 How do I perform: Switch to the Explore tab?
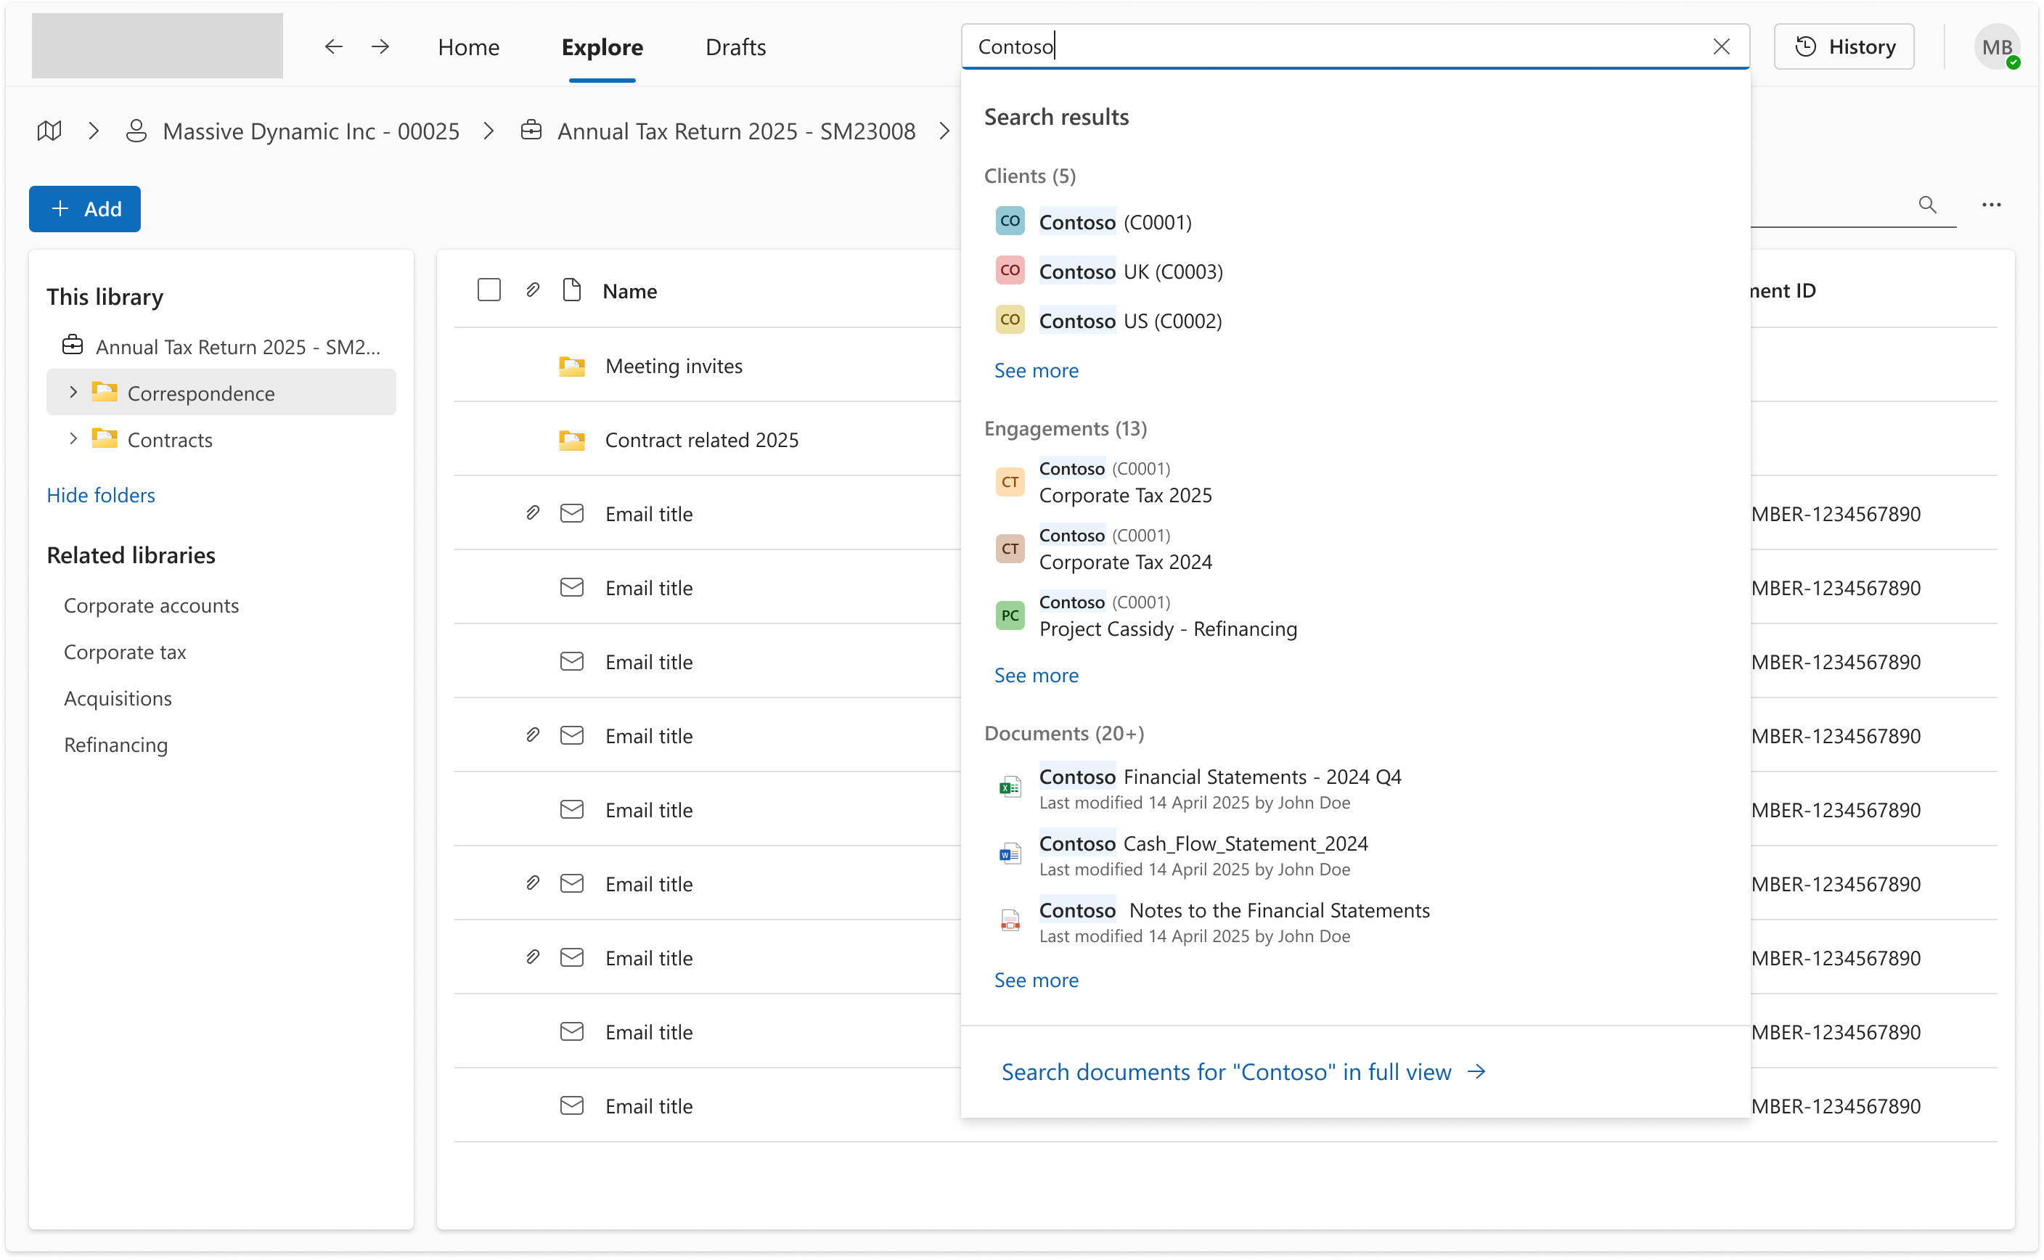point(602,46)
